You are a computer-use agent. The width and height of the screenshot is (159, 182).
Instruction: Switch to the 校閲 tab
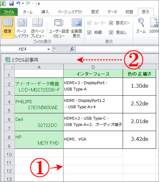tap(129, 12)
